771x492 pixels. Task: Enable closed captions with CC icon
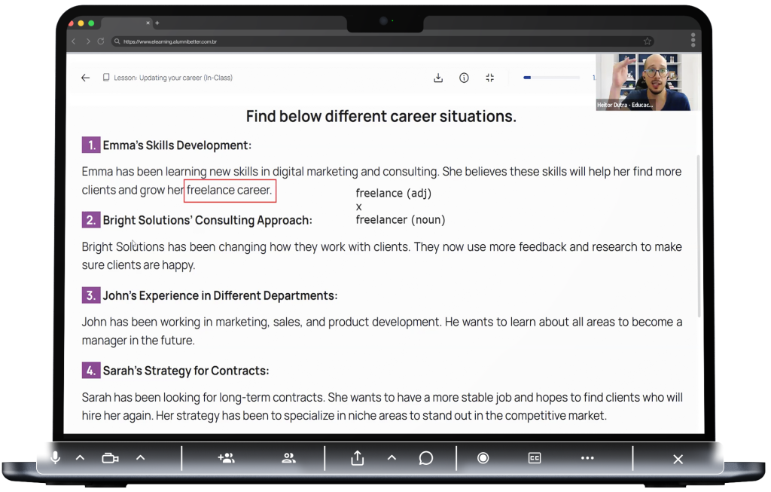[535, 458]
